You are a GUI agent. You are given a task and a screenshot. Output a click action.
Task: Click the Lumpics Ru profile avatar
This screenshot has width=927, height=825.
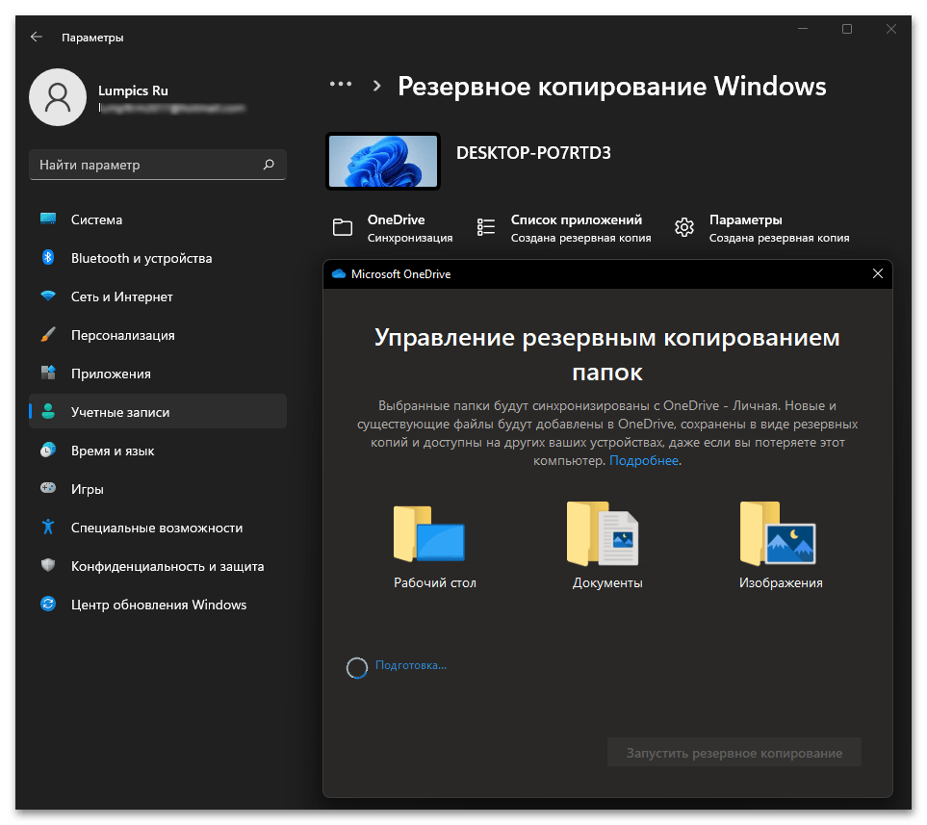coord(58,97)
